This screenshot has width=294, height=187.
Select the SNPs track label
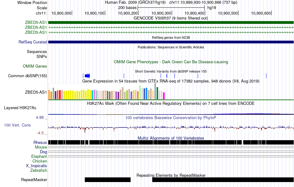42,56
